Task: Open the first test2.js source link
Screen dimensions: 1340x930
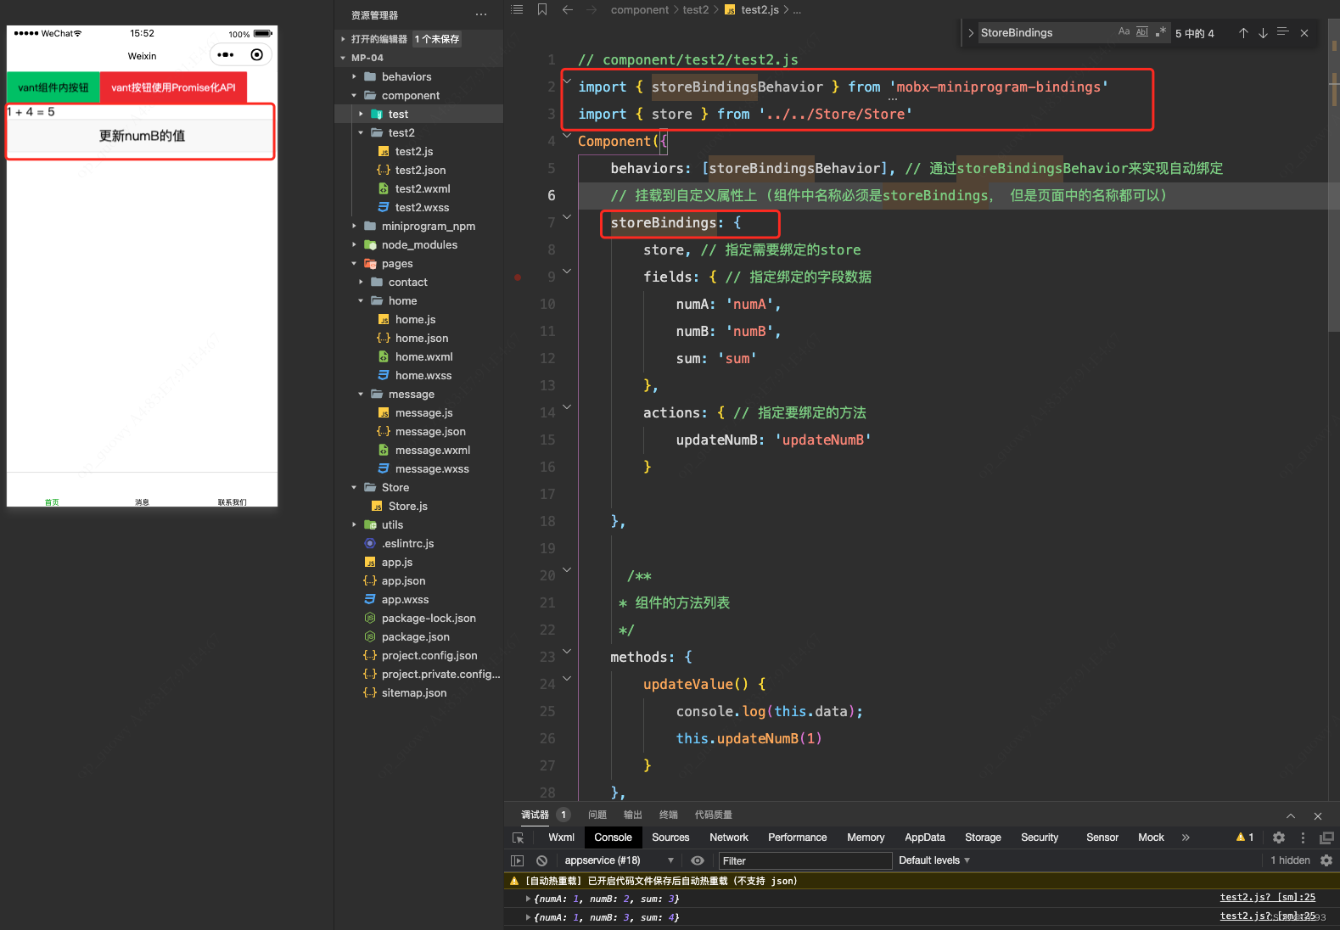Action: 1267,897
